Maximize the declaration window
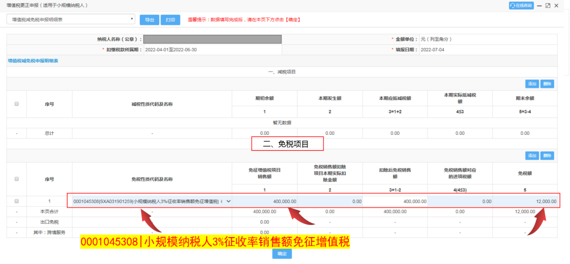The image size is (570, 264). [x=548, y=5]
